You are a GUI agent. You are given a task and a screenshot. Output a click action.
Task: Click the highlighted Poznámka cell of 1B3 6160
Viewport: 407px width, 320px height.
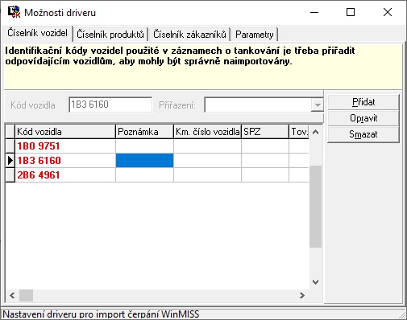pos(144,161)
